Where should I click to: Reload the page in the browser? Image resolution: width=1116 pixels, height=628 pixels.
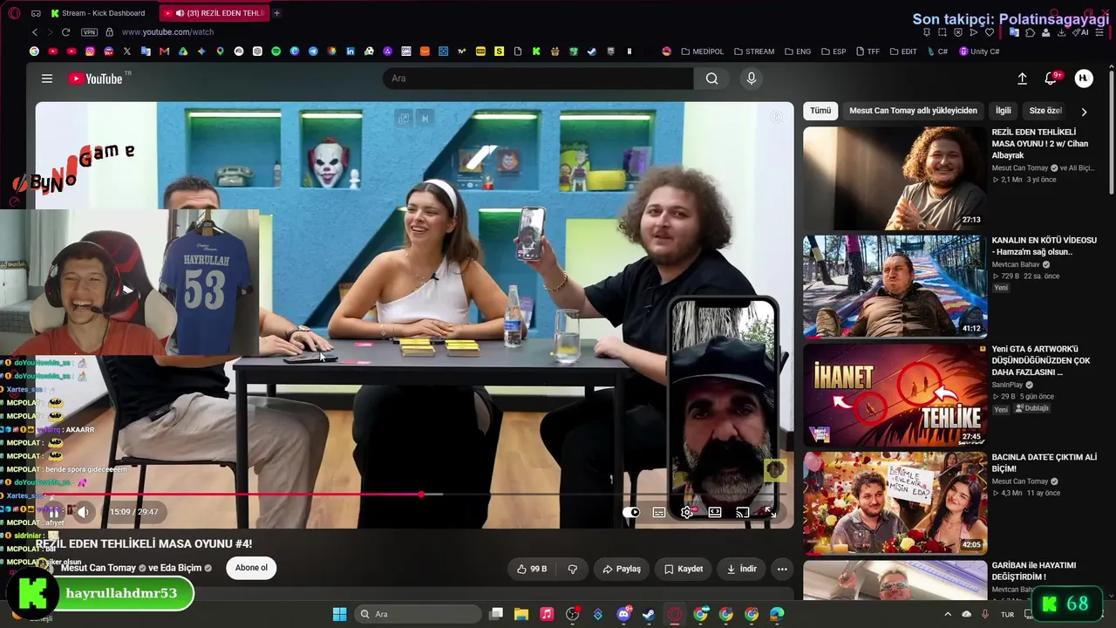tap(65, 32)
